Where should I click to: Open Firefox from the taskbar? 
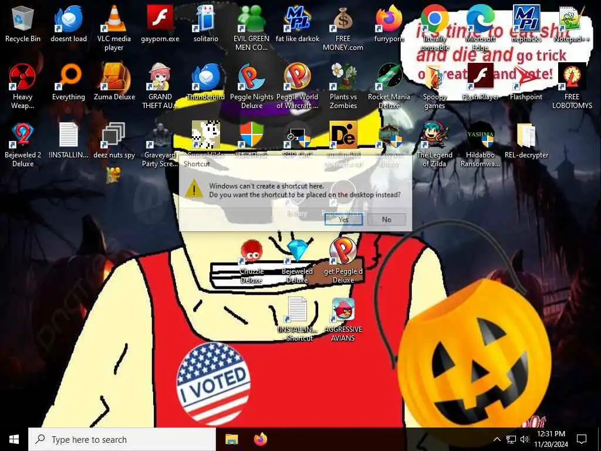261,439
